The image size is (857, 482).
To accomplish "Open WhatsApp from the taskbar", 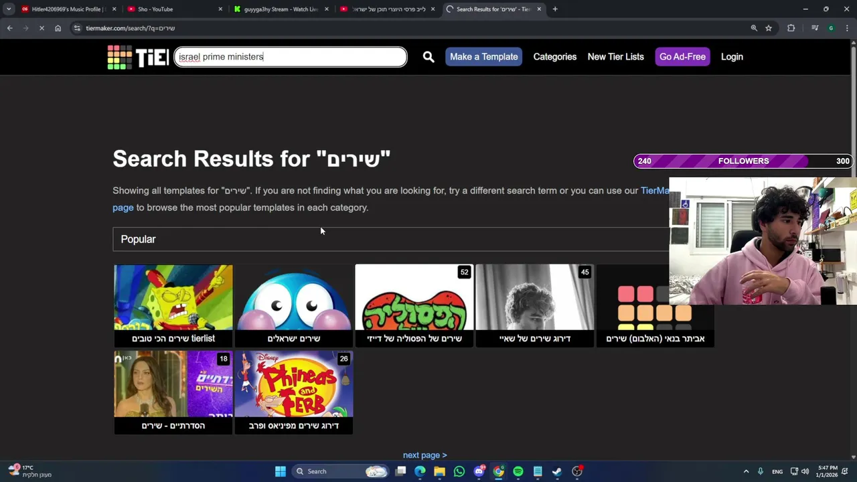I will click(459, 471).
